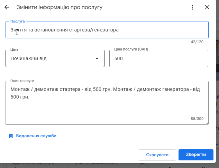Click the 'Видалення служби' link

click(36, 136)
